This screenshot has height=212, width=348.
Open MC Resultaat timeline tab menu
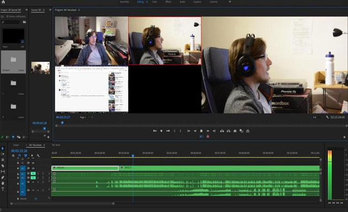tap(44, 145)
